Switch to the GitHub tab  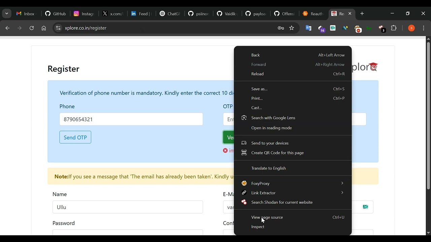[x=55, y=13]
